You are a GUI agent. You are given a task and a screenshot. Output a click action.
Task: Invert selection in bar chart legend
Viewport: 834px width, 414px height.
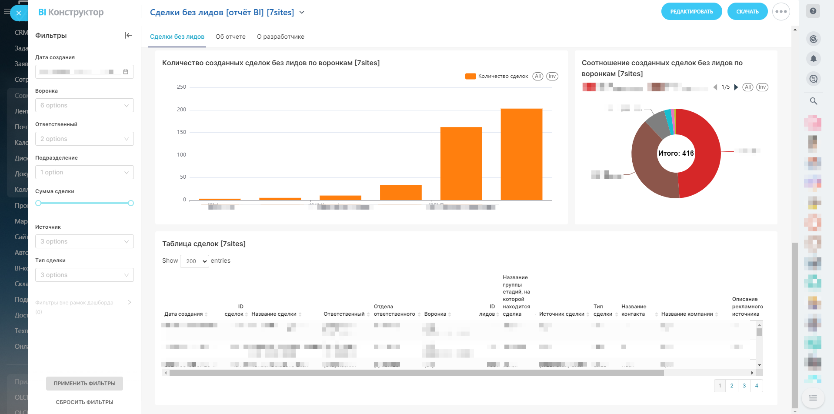552,76
